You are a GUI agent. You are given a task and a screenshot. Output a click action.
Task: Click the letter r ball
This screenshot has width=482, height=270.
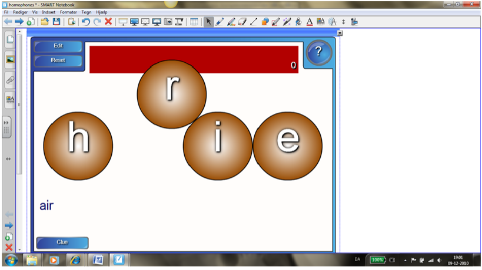point(172,94)
